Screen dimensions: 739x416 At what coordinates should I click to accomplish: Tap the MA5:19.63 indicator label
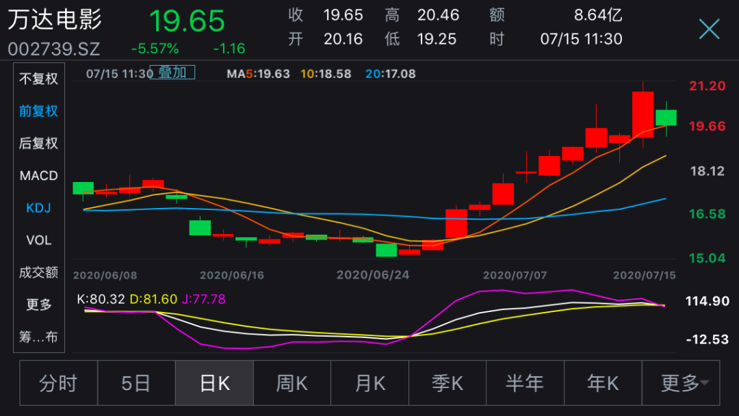pyautogui.click(x=258, y=74)
